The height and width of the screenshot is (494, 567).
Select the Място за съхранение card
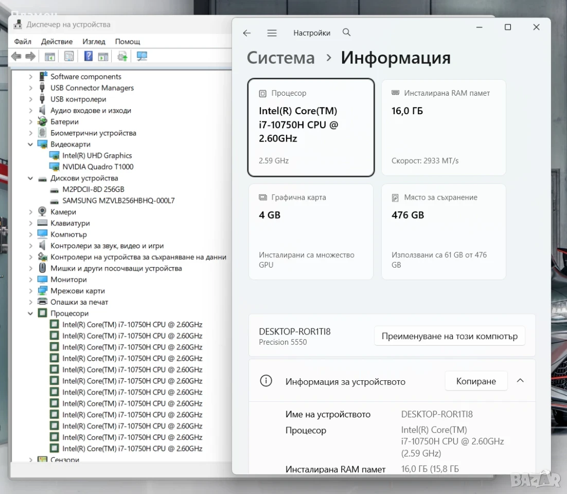pyautogui.click(x=444, y=232)
